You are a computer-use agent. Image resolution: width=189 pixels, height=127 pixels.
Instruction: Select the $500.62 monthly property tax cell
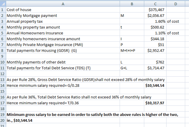[x=155, y=27]
